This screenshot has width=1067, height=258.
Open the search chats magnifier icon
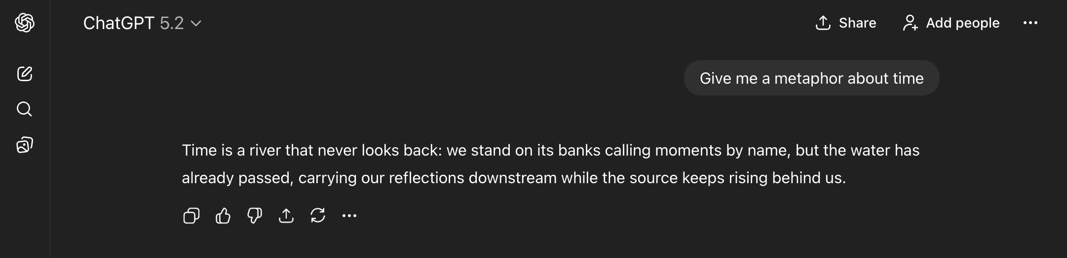click(25, 109)
